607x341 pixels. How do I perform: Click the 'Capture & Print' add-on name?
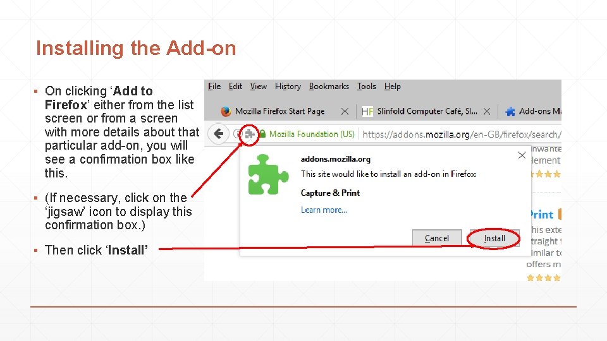click(x=330, y=193)
